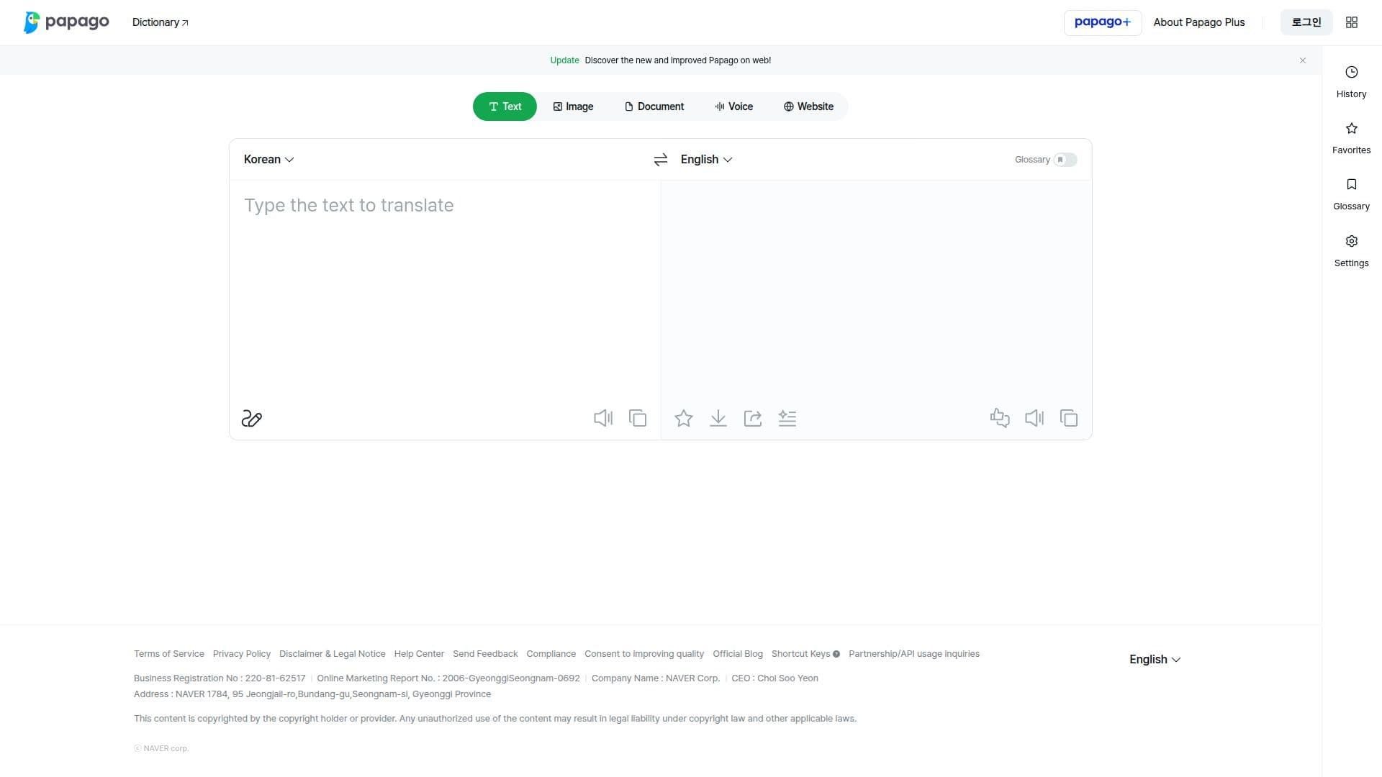This screenshot has height=777, width=1382.
Task: Copy the translated text
Action: point(1069,418)
